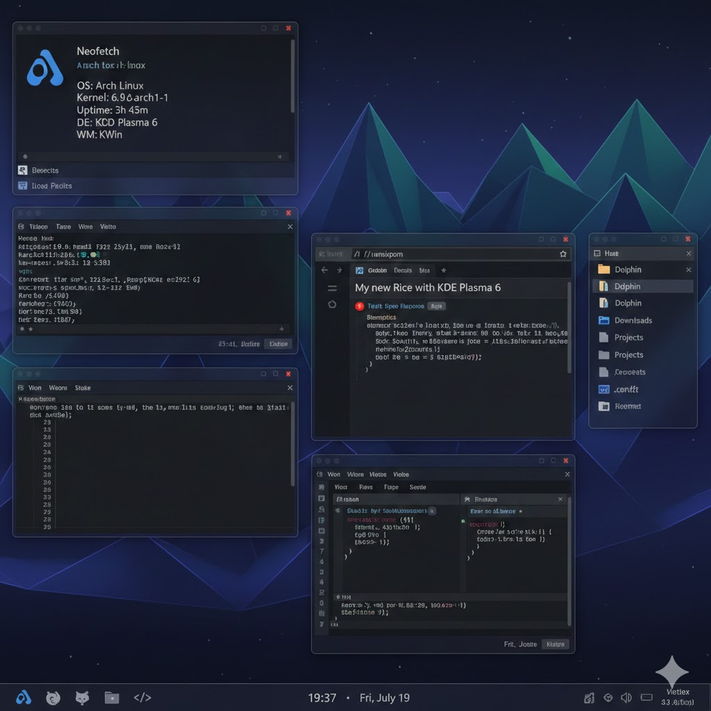Click the Neofetch window vertical scrollbar
This screenshot has height=711, width=711.
tap(293, 76)
